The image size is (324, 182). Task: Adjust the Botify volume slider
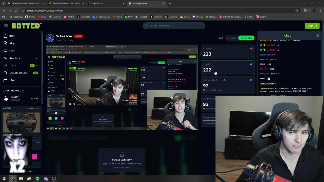coord(35,108)
